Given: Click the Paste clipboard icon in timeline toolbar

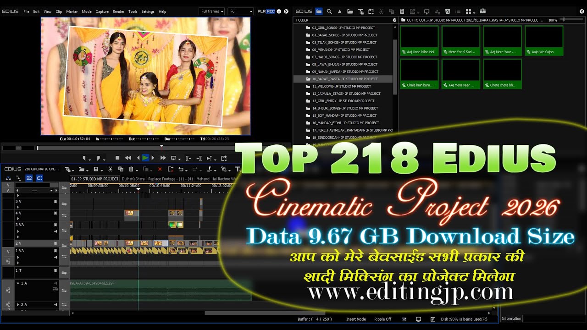Looking at the screenshot, I should click(x=131, y=169).
